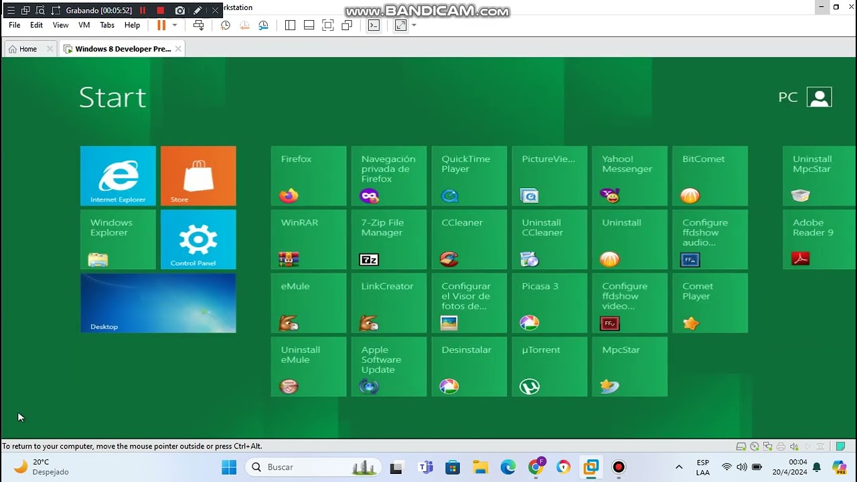The height and width of the screenshot is (482, 857).
Task: Take a VM snapshot
Action: pyautogui.click(x=226, y=25)
